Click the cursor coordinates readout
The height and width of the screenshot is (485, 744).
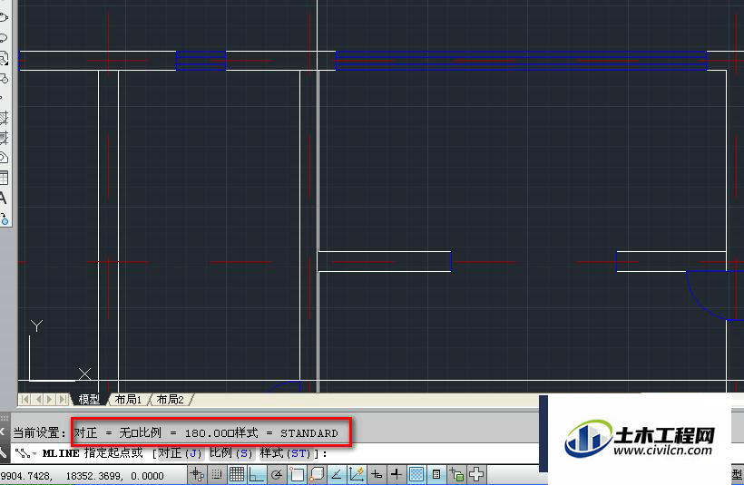point(83,476)
